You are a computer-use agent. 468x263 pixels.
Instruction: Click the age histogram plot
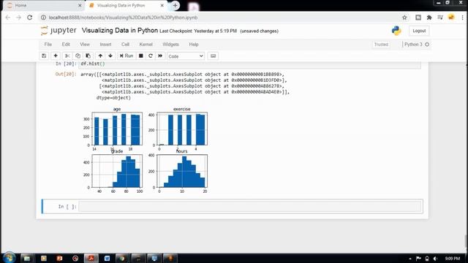(x=117, y=129)
